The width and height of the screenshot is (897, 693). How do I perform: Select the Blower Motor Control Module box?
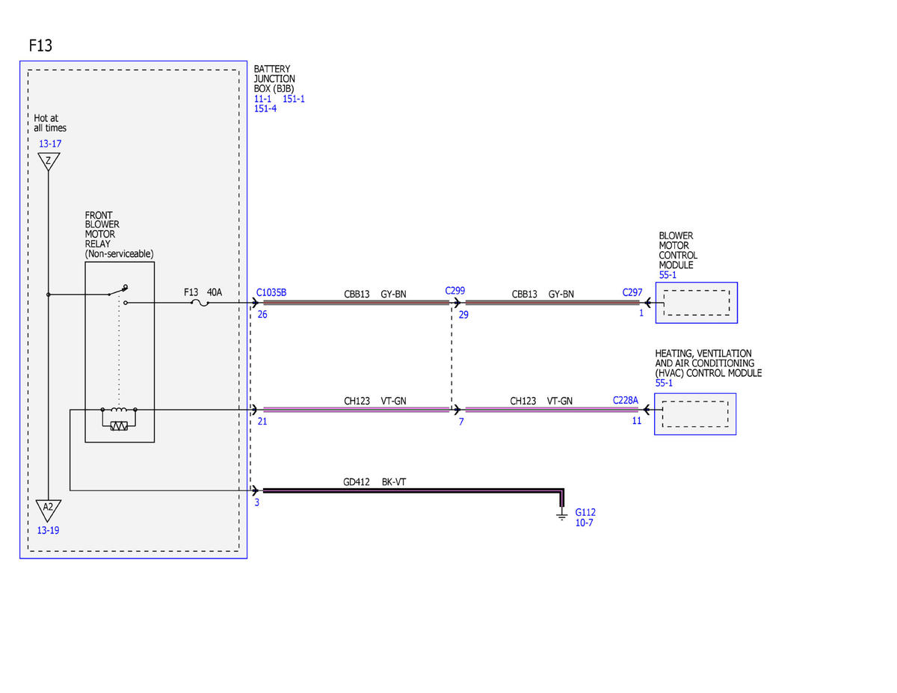click(x=696, y=303)
